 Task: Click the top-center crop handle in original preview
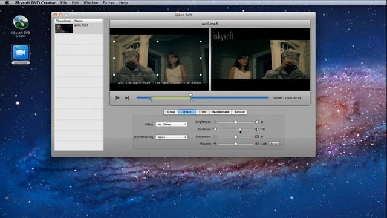(157, 42)
